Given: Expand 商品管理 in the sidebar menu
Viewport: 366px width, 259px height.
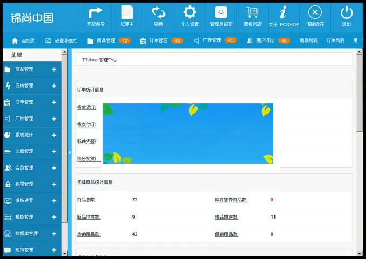Looking at the screenshot, I should (x=54, y=69).
